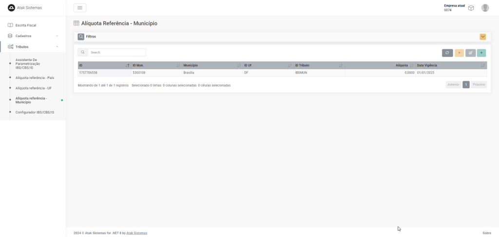Add a new record with plus button

click(481, 53)
